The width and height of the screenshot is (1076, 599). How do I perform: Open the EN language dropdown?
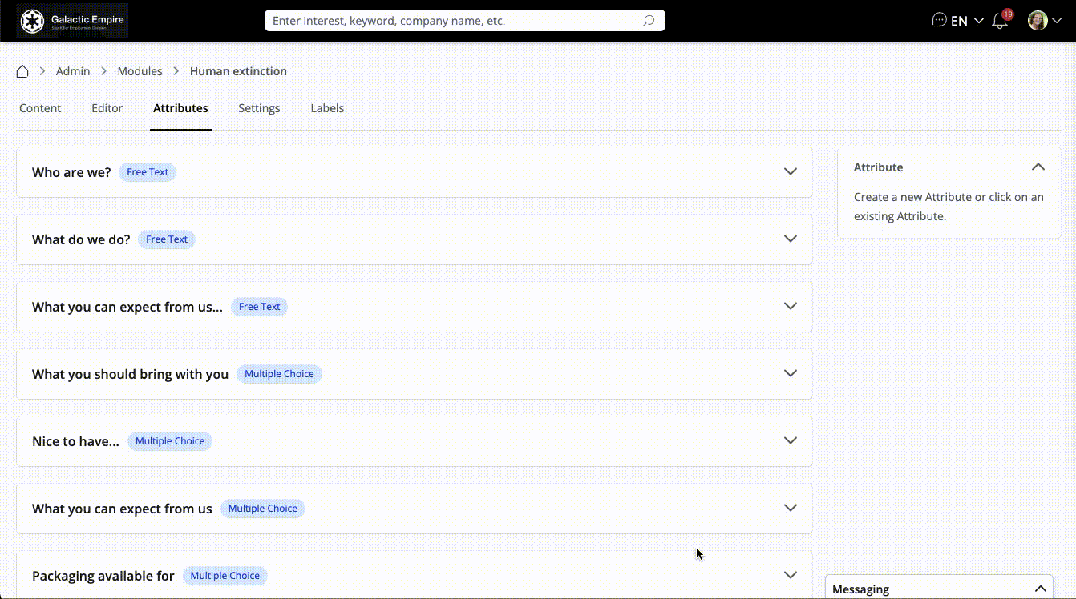[967, 21]
